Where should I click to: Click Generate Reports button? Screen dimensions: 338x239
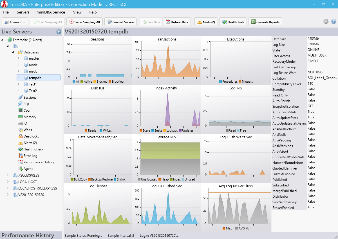[265, 22]
